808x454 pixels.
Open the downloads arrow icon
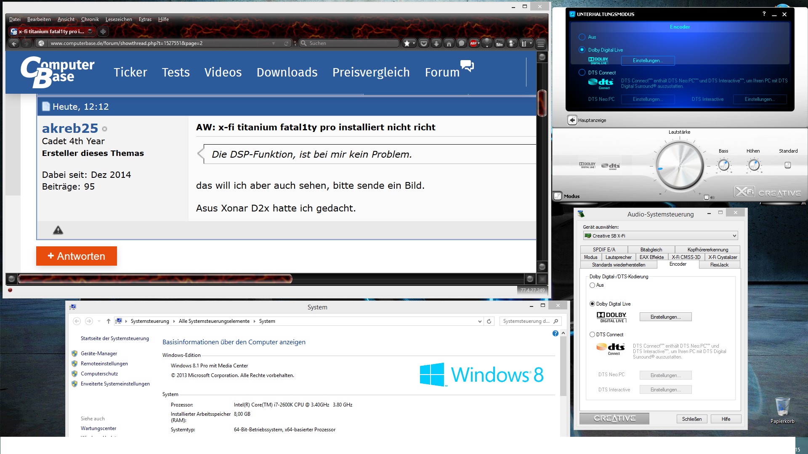point(436,43)
